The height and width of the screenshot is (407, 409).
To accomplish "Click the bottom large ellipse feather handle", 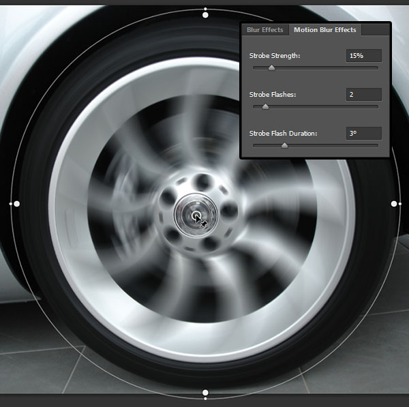I will [205, 393].
